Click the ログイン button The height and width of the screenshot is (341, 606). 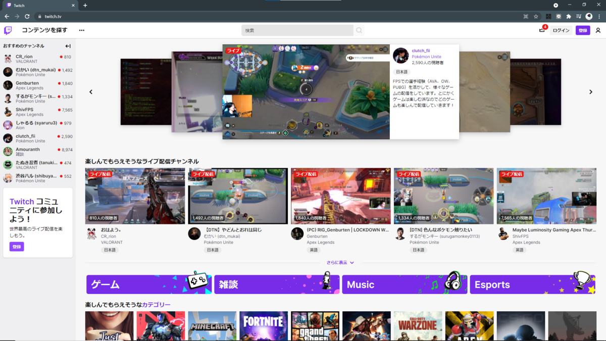(x=561, y=30)
